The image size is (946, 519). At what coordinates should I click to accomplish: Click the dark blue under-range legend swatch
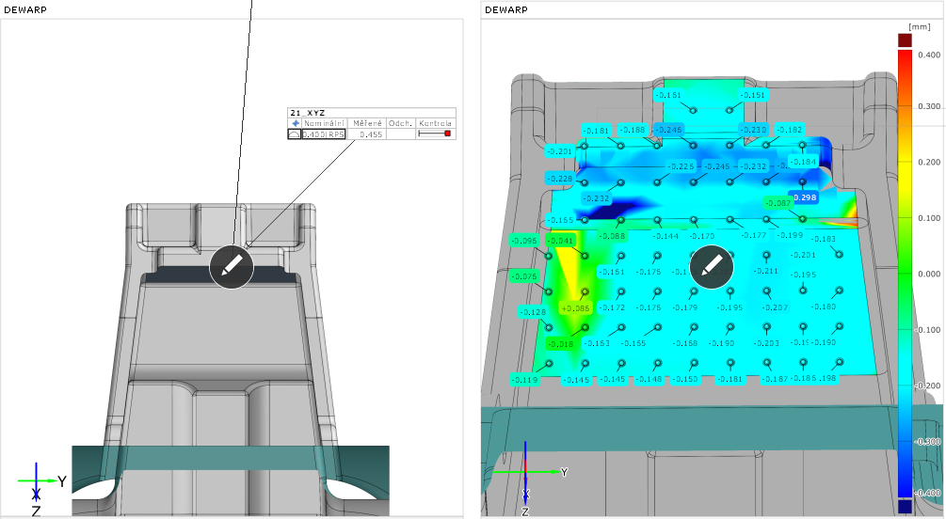[905, 507]
